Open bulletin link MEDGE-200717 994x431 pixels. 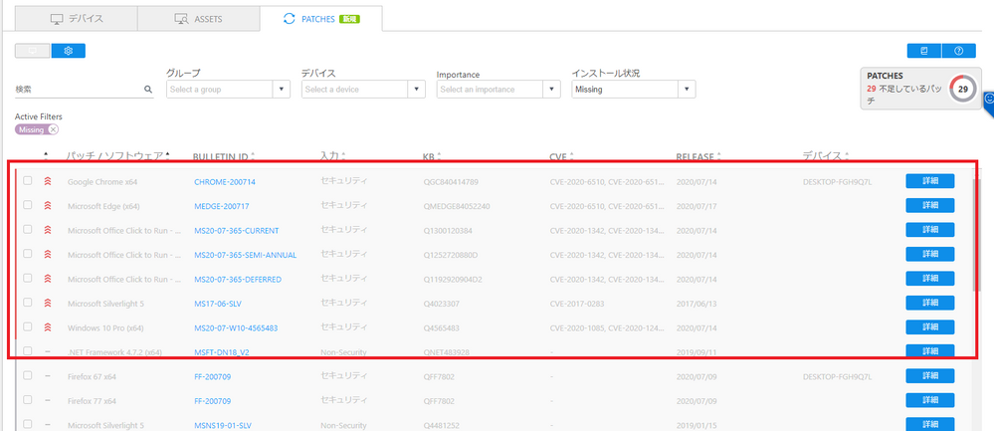[222, 206]
